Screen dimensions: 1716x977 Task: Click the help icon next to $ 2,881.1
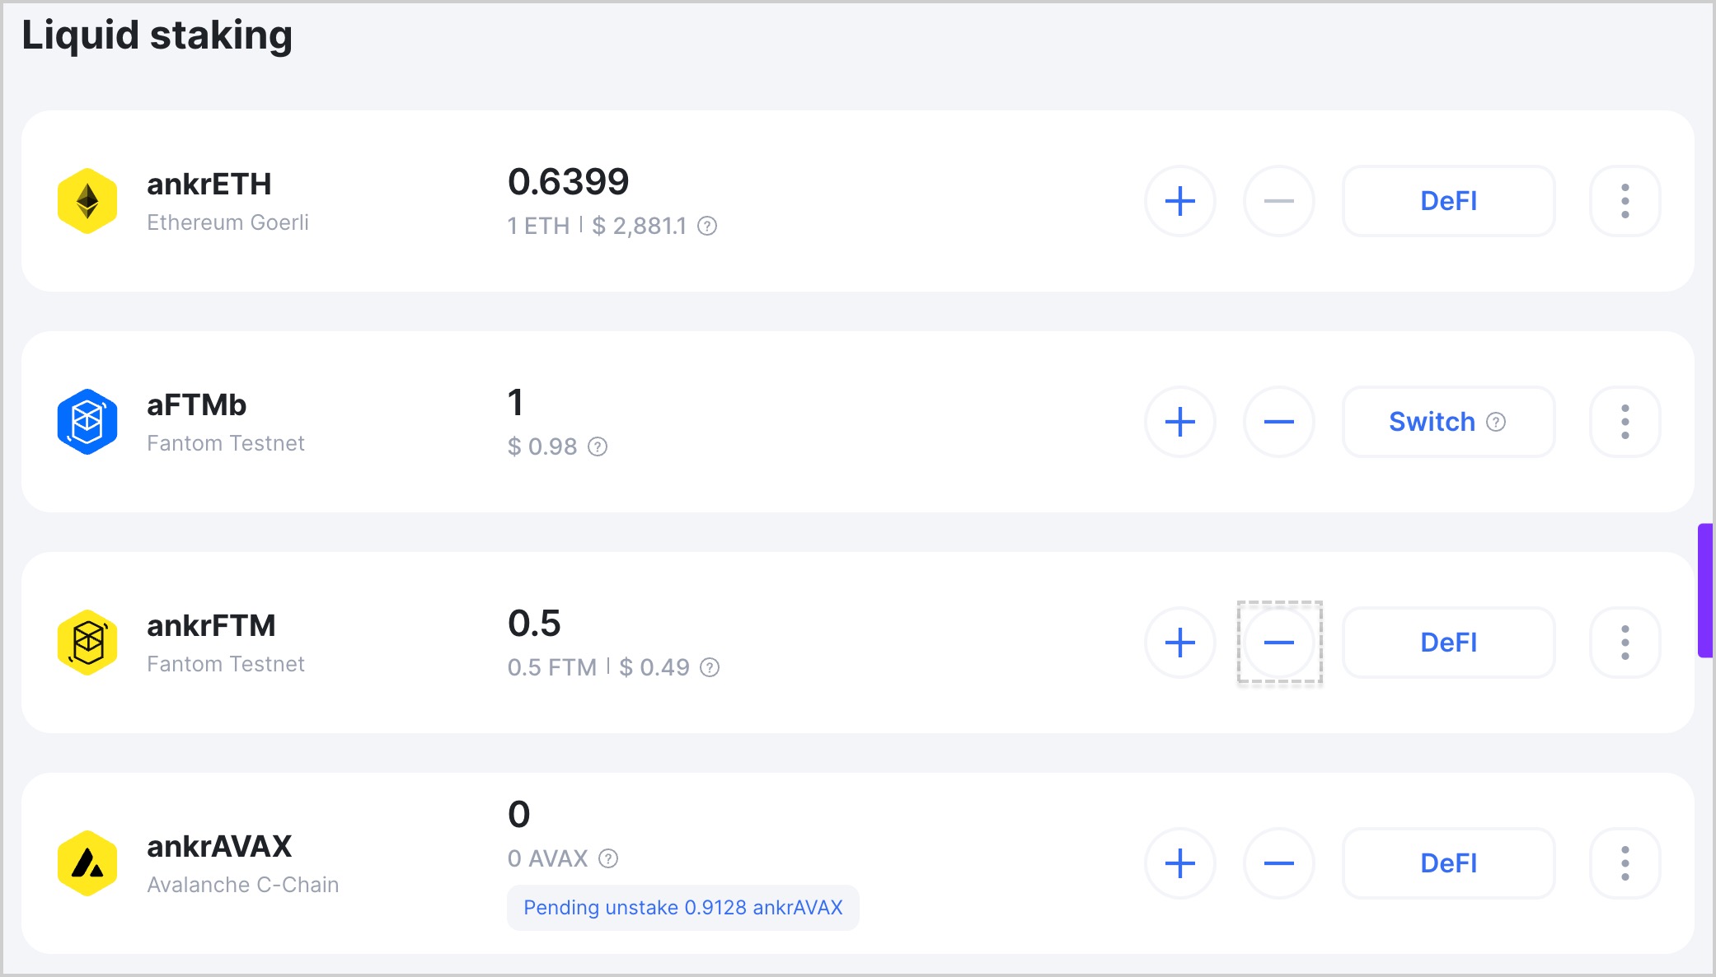click(707, 226)
